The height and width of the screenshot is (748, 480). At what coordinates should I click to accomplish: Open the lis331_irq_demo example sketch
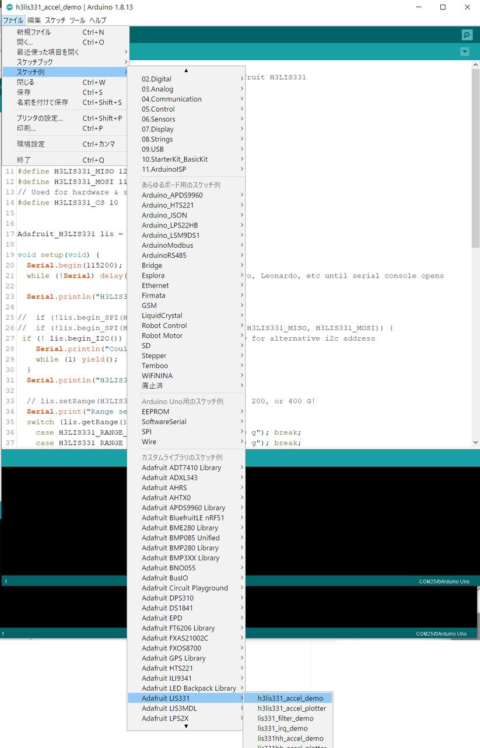[x=283, y=728]
